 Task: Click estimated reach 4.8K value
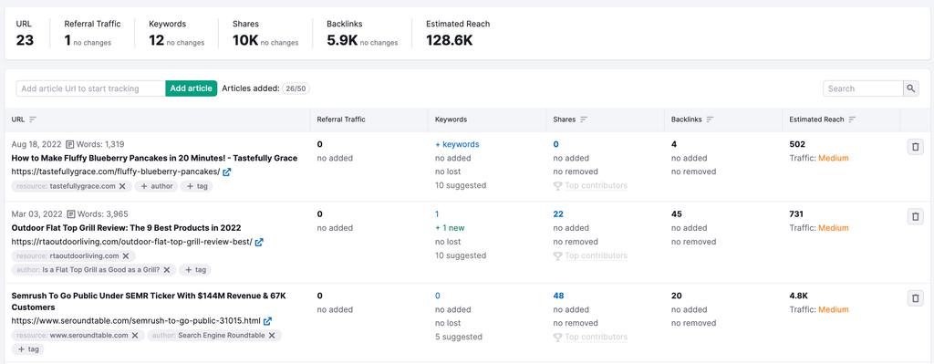[799, 296]
